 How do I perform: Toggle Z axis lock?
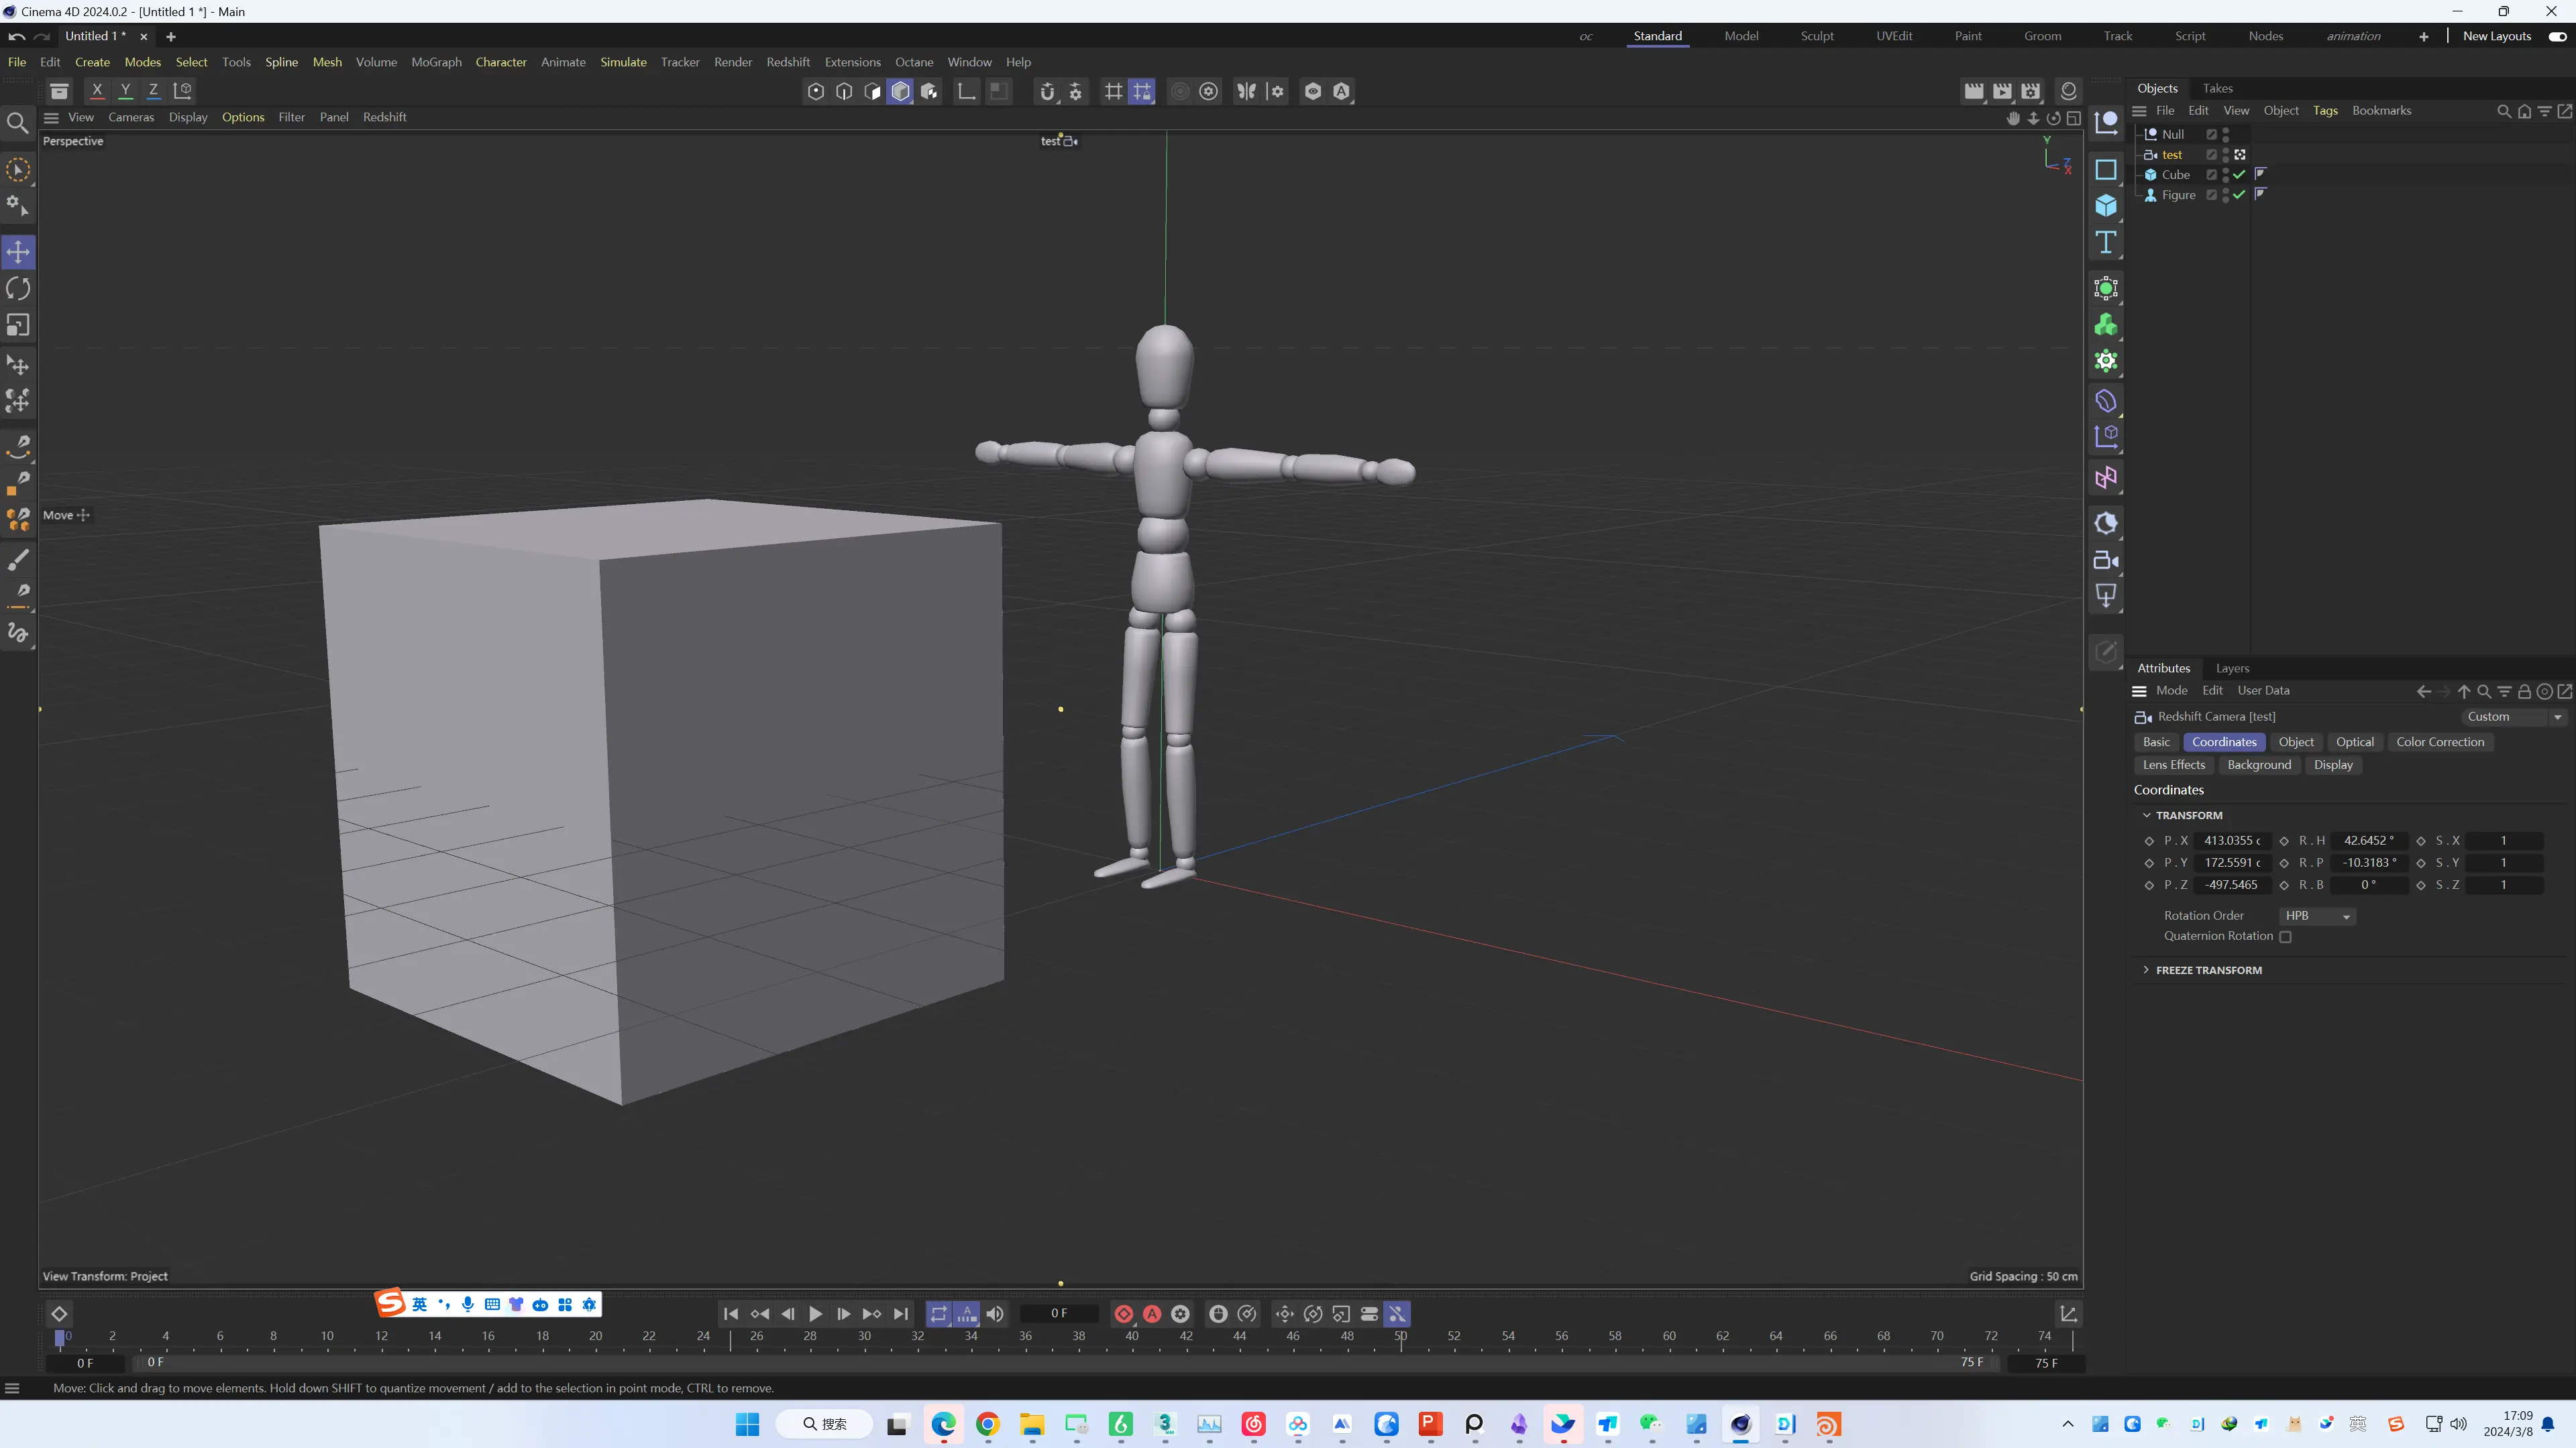[x=153, y=91]
